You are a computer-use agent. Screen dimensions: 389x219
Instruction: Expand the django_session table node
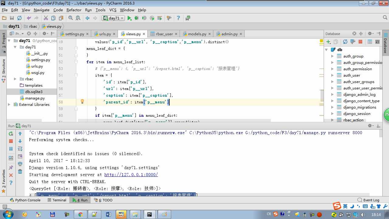(332, 114)
